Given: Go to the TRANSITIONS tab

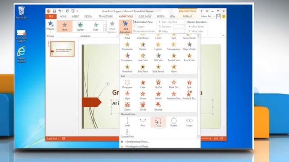Looking at the screenshot, I should tap(106, 17).
